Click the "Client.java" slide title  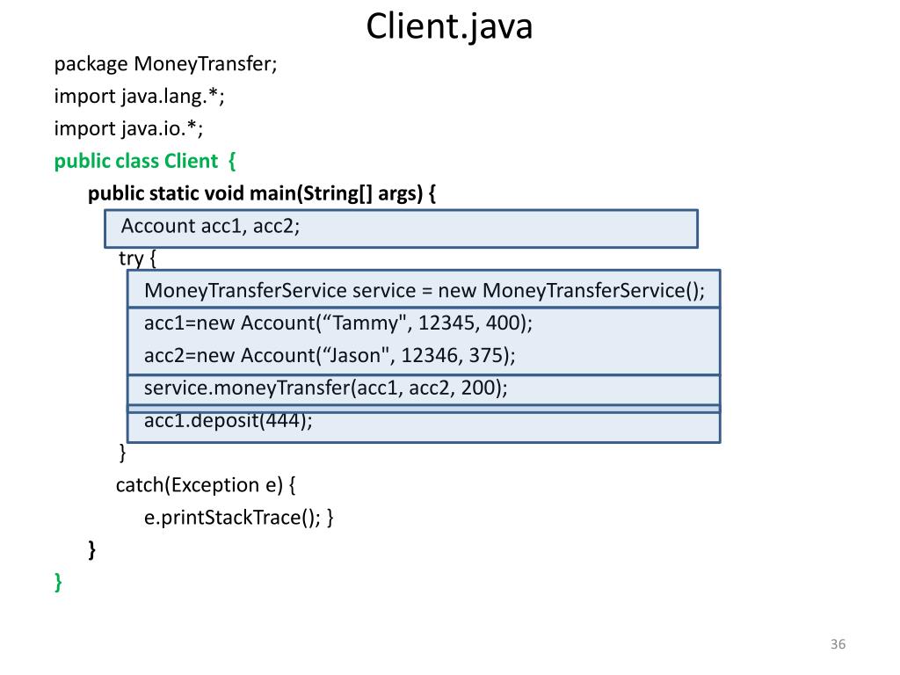pos(449,27)
